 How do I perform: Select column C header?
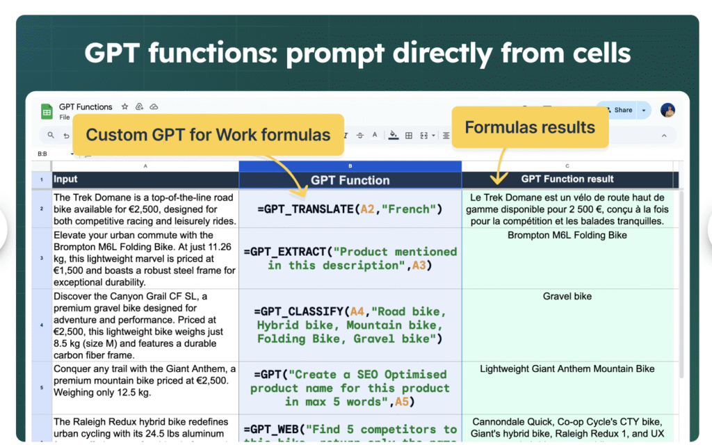point(567,166)
